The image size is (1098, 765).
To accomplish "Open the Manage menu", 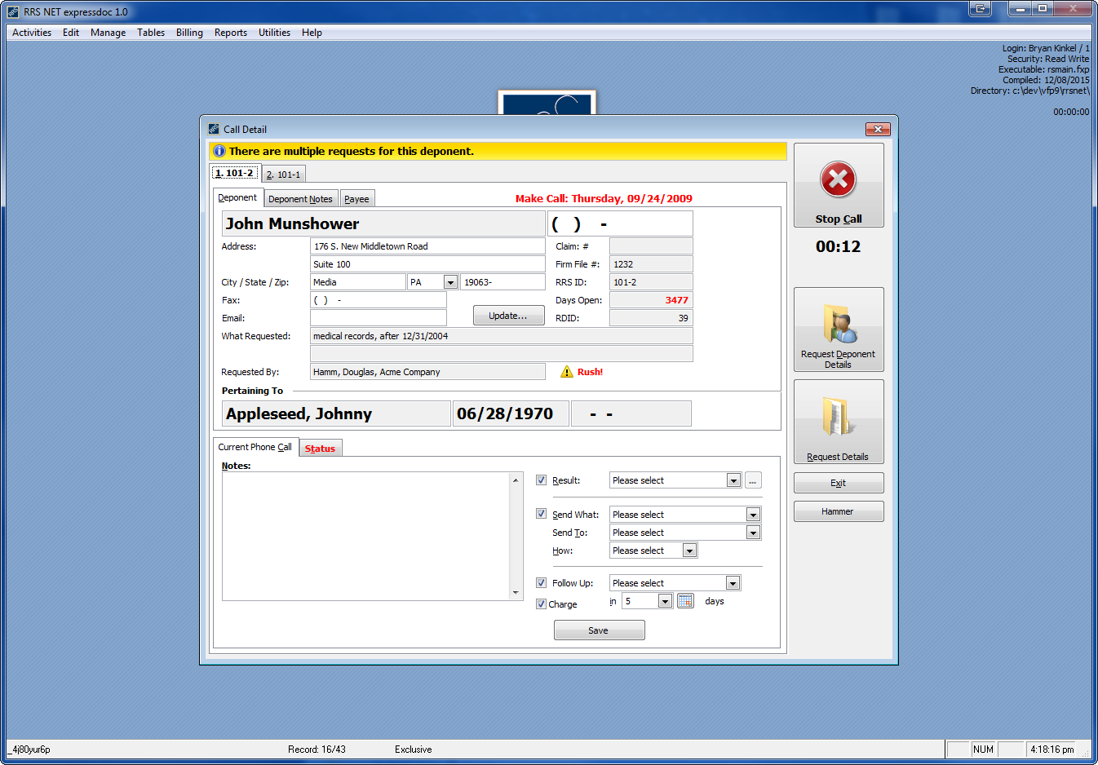I will 108,33.
